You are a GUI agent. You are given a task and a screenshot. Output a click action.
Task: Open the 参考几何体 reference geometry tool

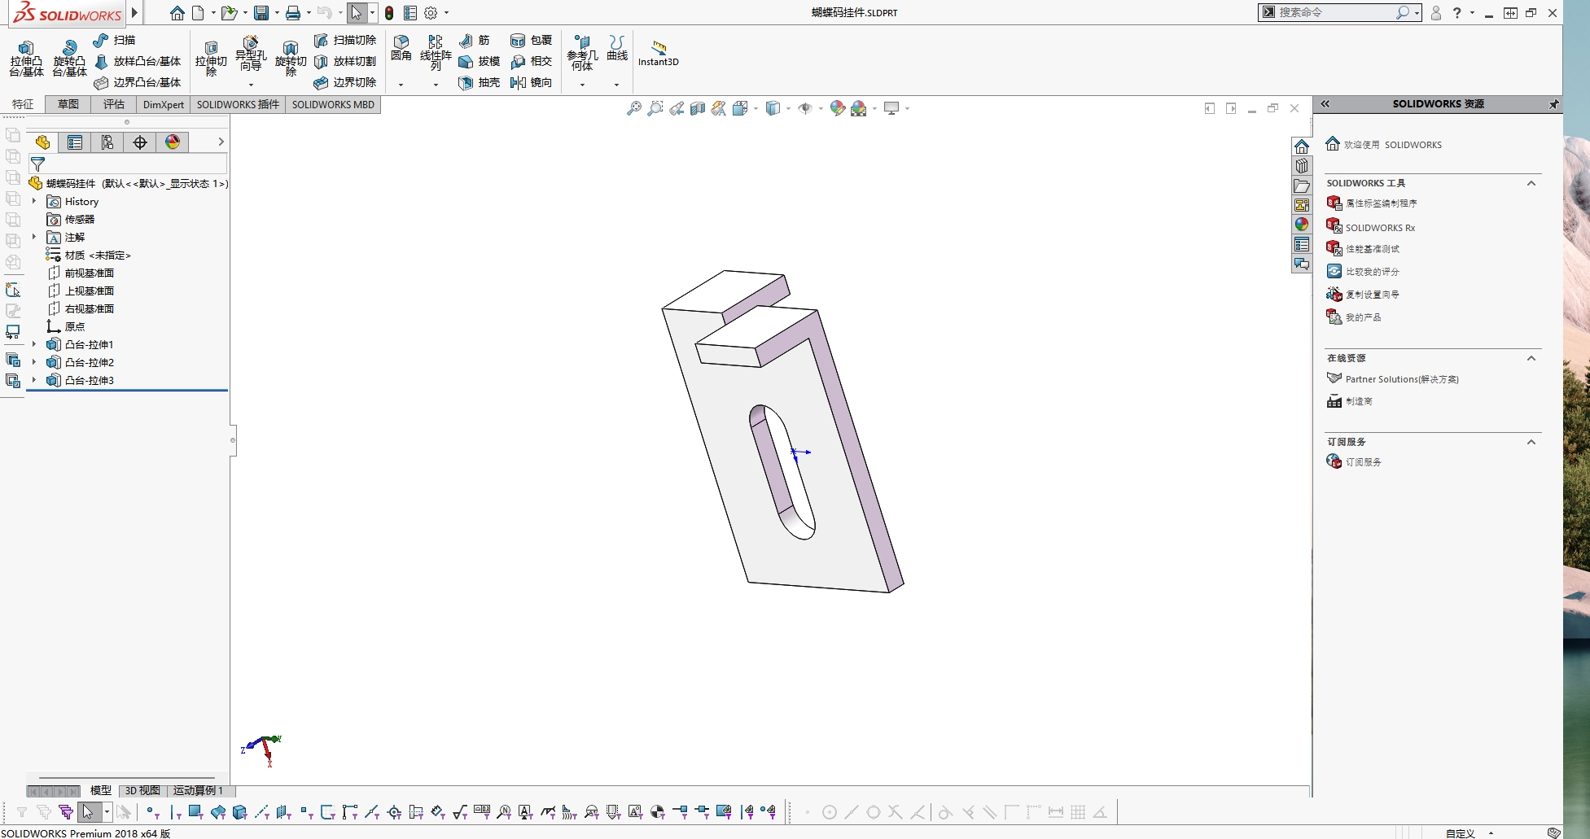click(582, 53)
